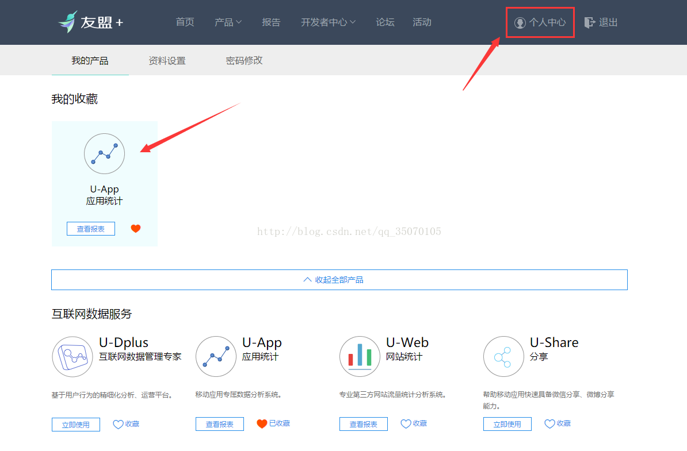Click the 我的收藏 section heading
The height and width of the screenshot is (451, 687).
point(74,99)
